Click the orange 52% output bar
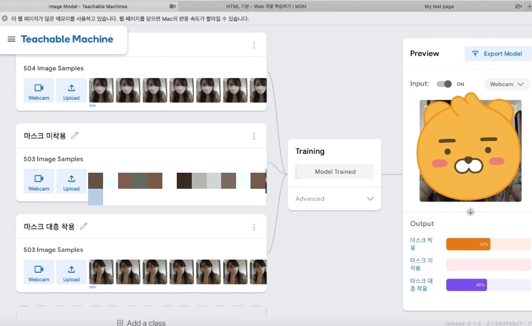532x326 pixels. pyautogui.click(x=468, y=244)
